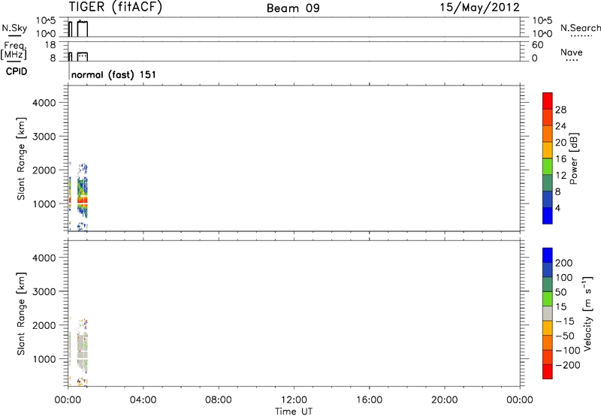The height and width of the screenshot is (416, 601).
Task: Click the 28 tick on Power colorbar
Action: 560,110
